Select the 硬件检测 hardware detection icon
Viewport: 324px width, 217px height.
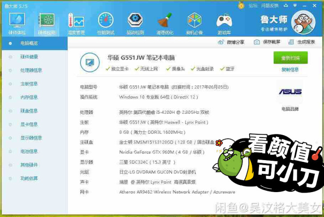tap(47, 24)
